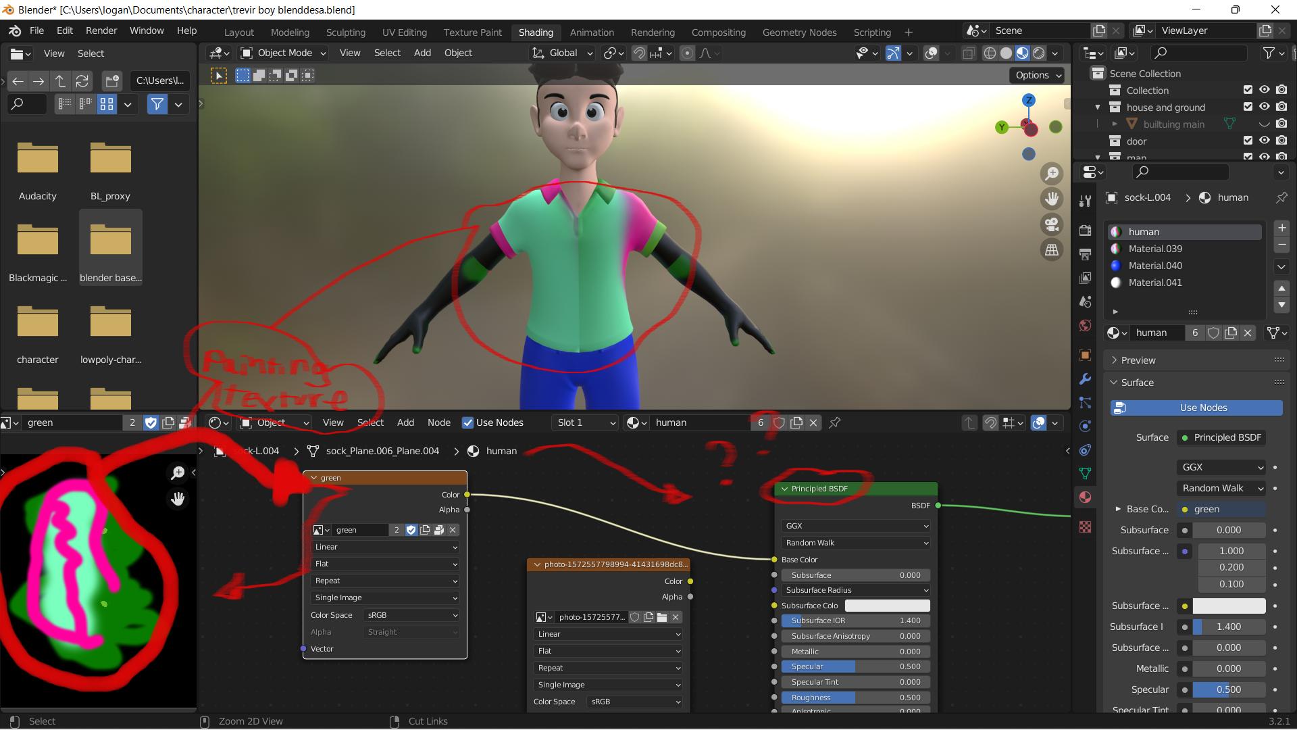Open Object Mode dropdown in viewport
This screenshot has width=1297, height=730.
(x=284, y=53)
